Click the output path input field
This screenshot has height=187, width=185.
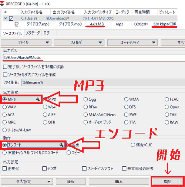tap(94, 58)
